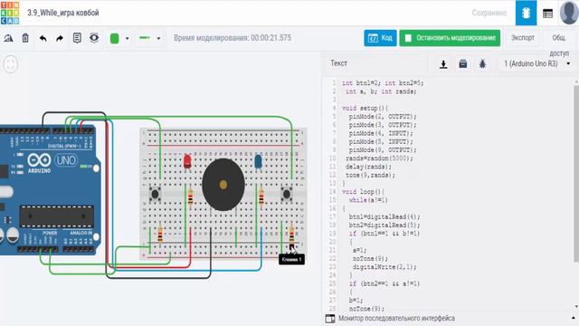Open Монитор последовательного интерфейса panel
This screenshot has width=579, height=326.
tap(396, 318)
